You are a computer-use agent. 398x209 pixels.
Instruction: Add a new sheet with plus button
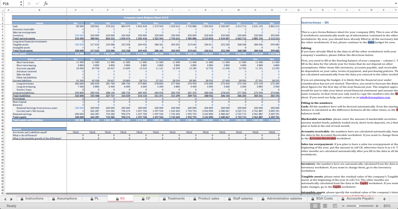(x=384, y=199)
